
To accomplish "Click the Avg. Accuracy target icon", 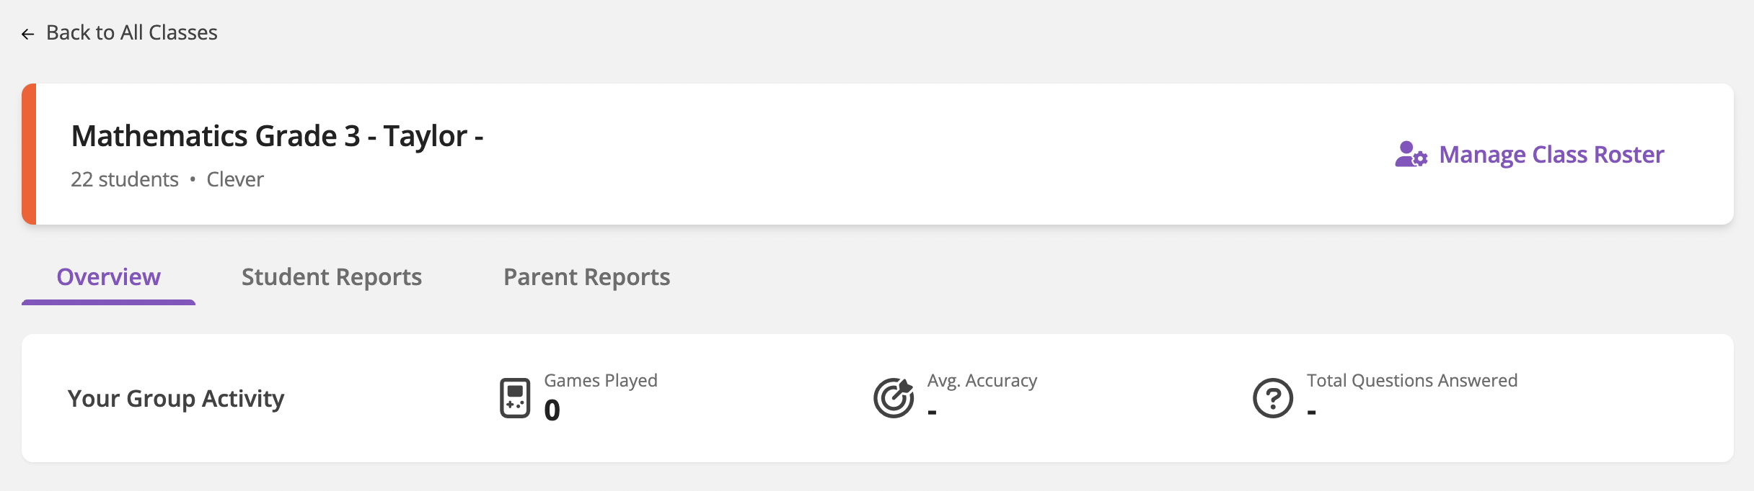I will coord(894,398).
